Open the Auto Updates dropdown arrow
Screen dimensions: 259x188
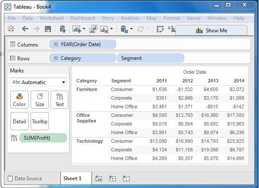pyautogui.click(x=132, y=29)
